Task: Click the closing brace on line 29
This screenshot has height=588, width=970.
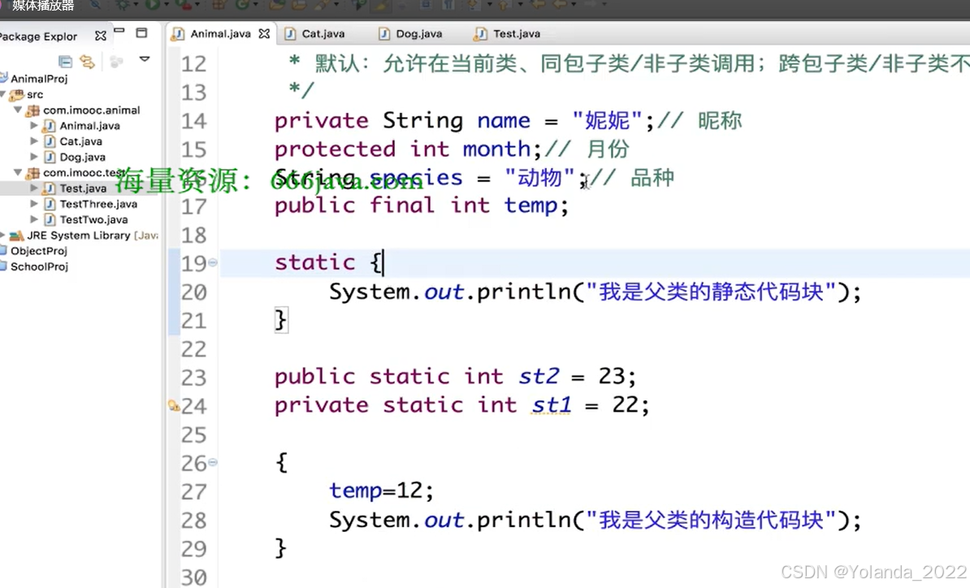Action: 281,548
